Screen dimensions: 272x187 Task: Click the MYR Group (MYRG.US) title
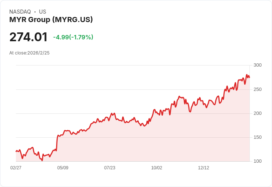pyautogui.click(x=51, y=20)
